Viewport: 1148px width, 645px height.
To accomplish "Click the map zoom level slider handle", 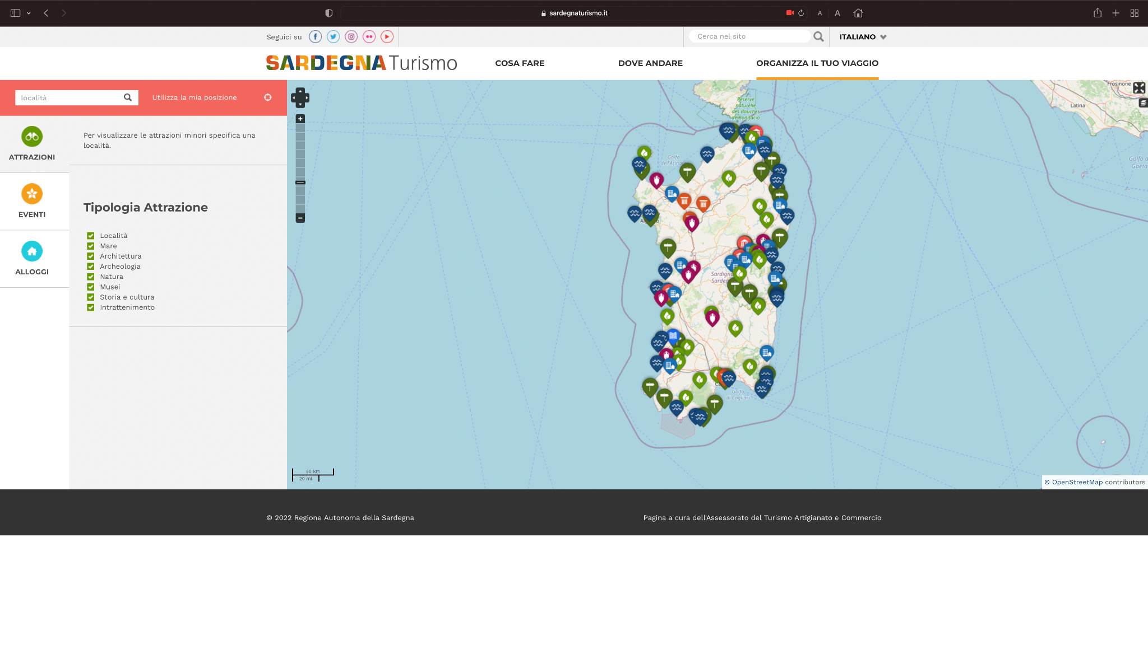I will click(x=300, y=183).
